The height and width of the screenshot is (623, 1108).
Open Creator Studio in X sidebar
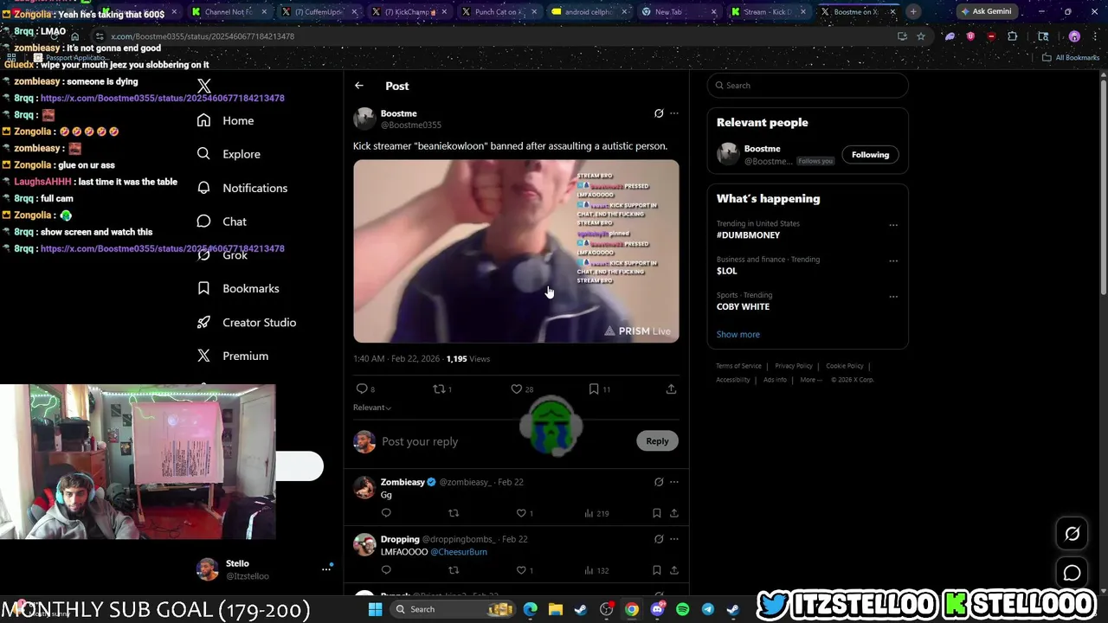click(246, 323)
